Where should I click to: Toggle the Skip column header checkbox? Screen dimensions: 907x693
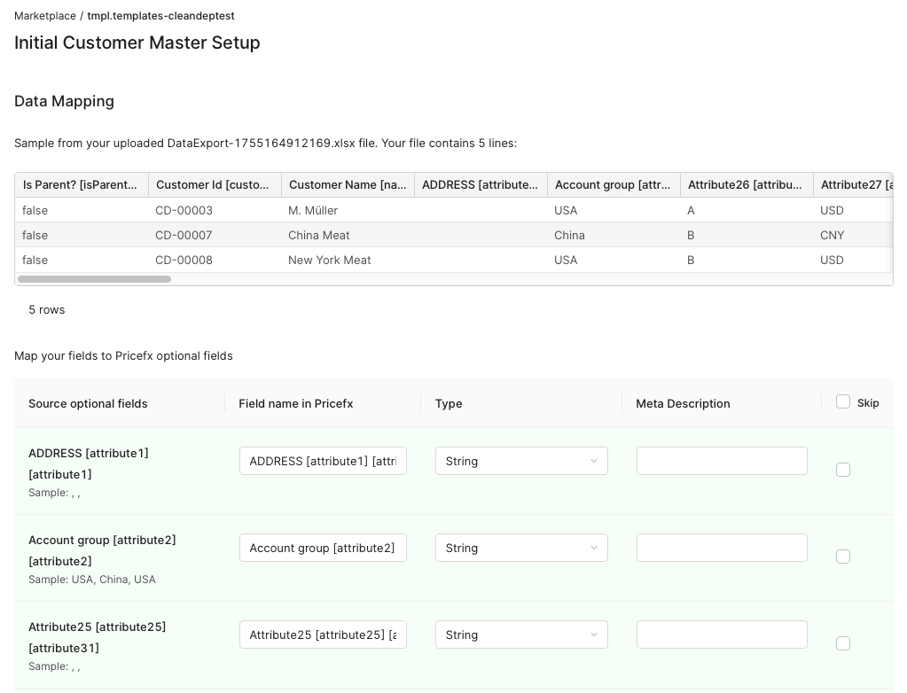pyautogui.click(x=843, y=401)
